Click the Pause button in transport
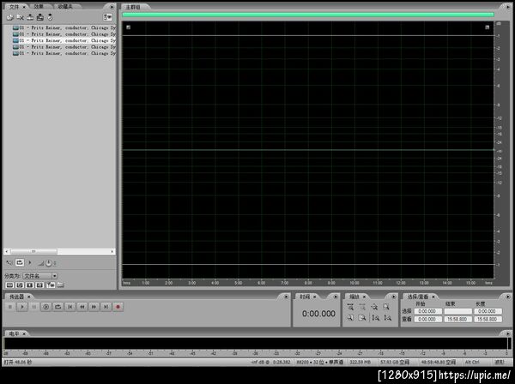 click(x=33, y=307)
